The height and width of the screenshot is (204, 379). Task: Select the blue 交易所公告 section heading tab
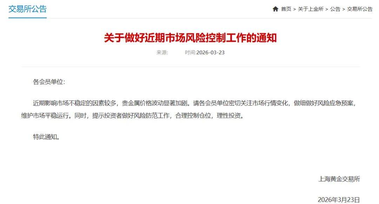(x=28, y=9)
